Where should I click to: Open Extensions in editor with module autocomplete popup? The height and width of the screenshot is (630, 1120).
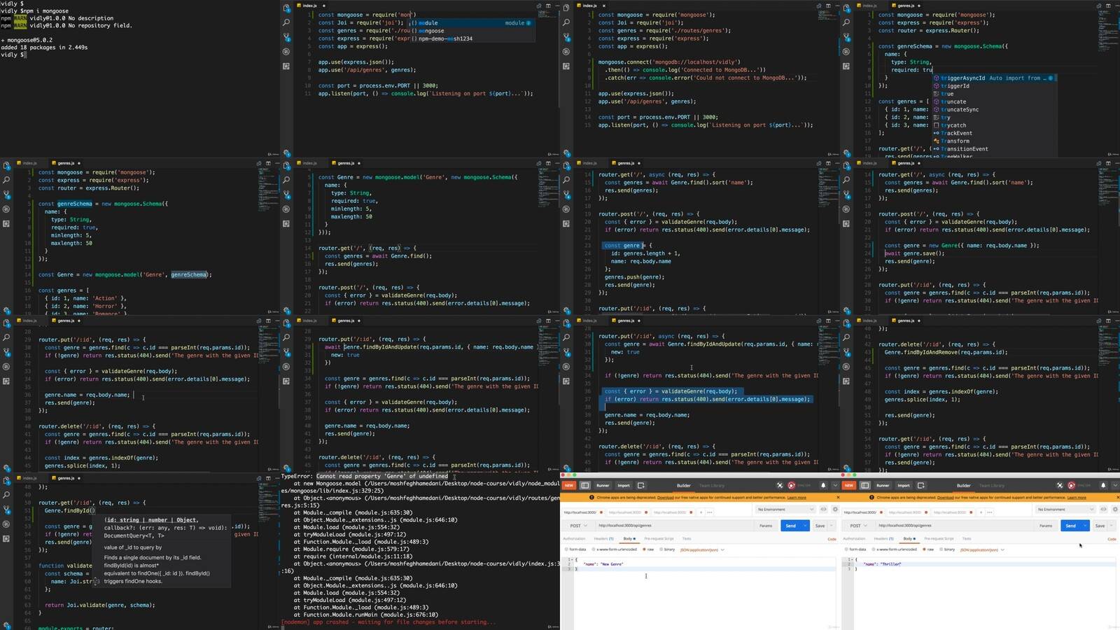286,66
